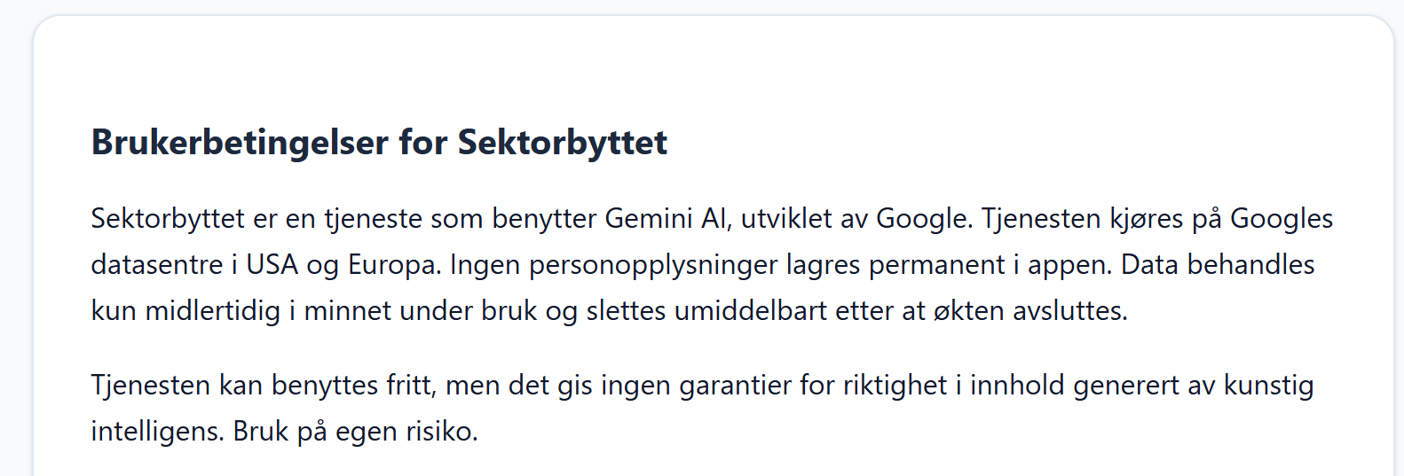Click the "Brukerbetingelser for Sektorbyttet" heading
This screenshot has height=476, width=1404.
(379, 143)
